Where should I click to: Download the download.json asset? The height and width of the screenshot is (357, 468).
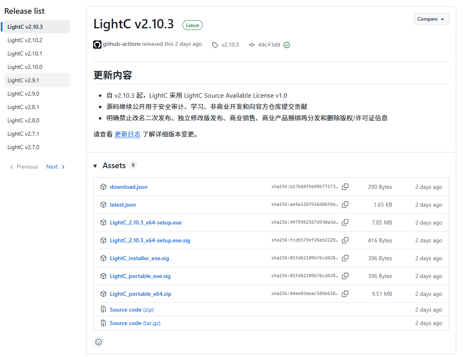(129, 187)
